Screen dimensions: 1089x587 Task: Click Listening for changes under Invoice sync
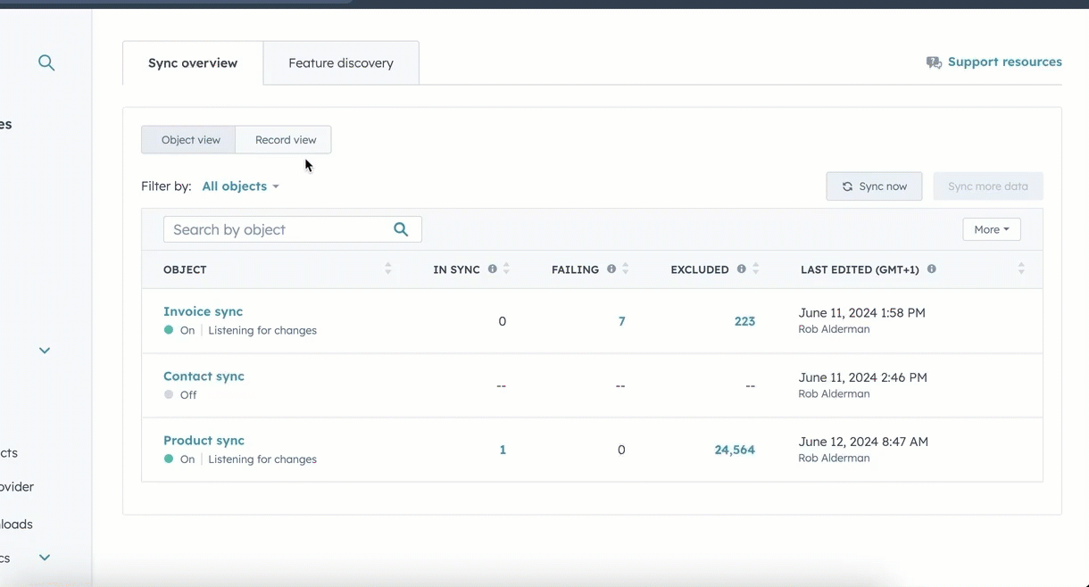point(262,330)
